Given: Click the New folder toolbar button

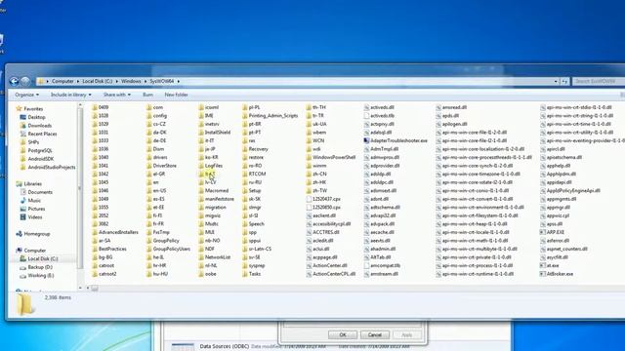Looking at the screenshot, I should pyautogui.click(x=176, y=95).
